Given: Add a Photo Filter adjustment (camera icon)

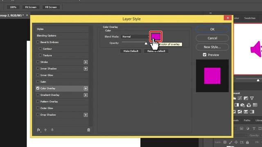Looking at the screenshot, I should tap(243, 105).
